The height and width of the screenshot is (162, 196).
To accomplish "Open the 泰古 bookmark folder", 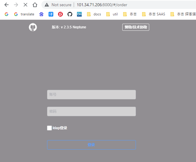I will 130,14.
